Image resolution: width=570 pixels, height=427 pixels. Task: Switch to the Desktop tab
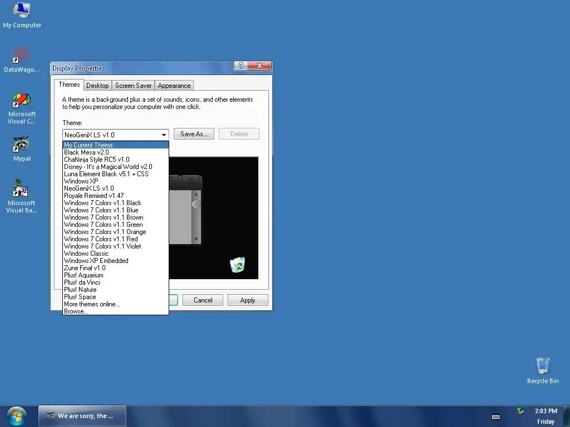point(97,86)
